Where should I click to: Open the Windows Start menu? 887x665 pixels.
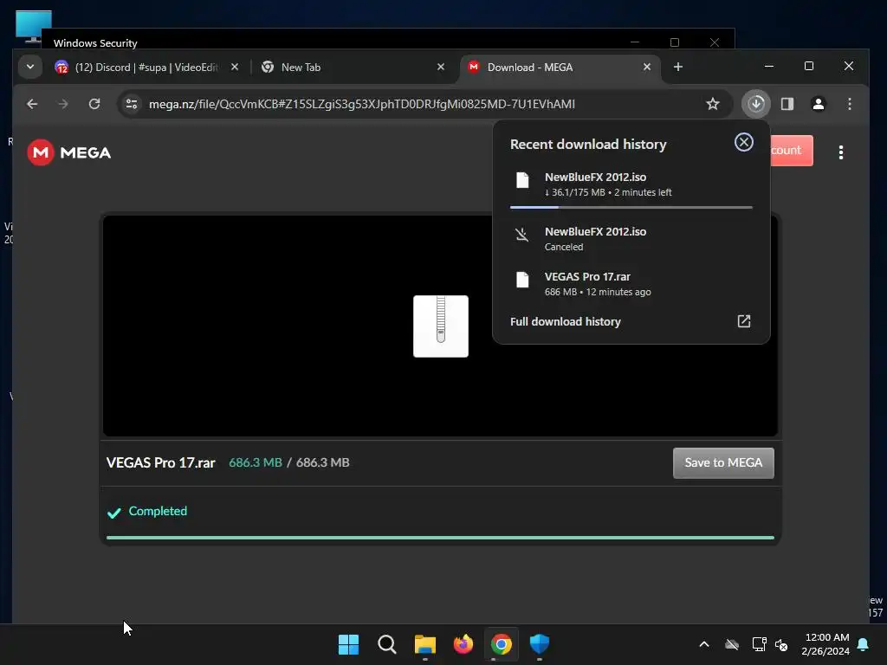point(348,644)
